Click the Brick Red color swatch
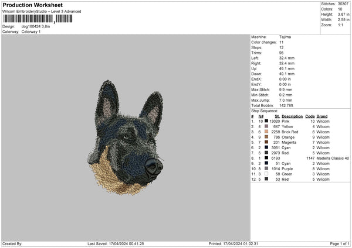352x248 pixels. (266, 132)
